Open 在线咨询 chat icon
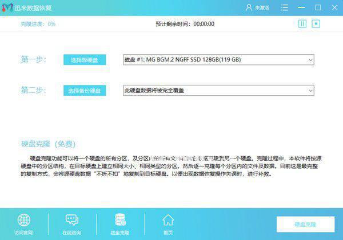The width and height of the screenshot is (343, 240). pos(72,220)
